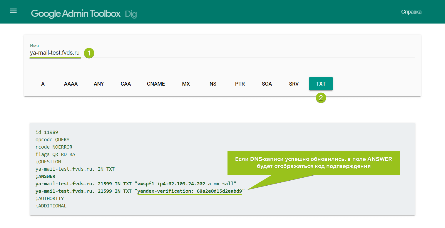
Task: Choose the ANY record type
Action: pos(99,84)
